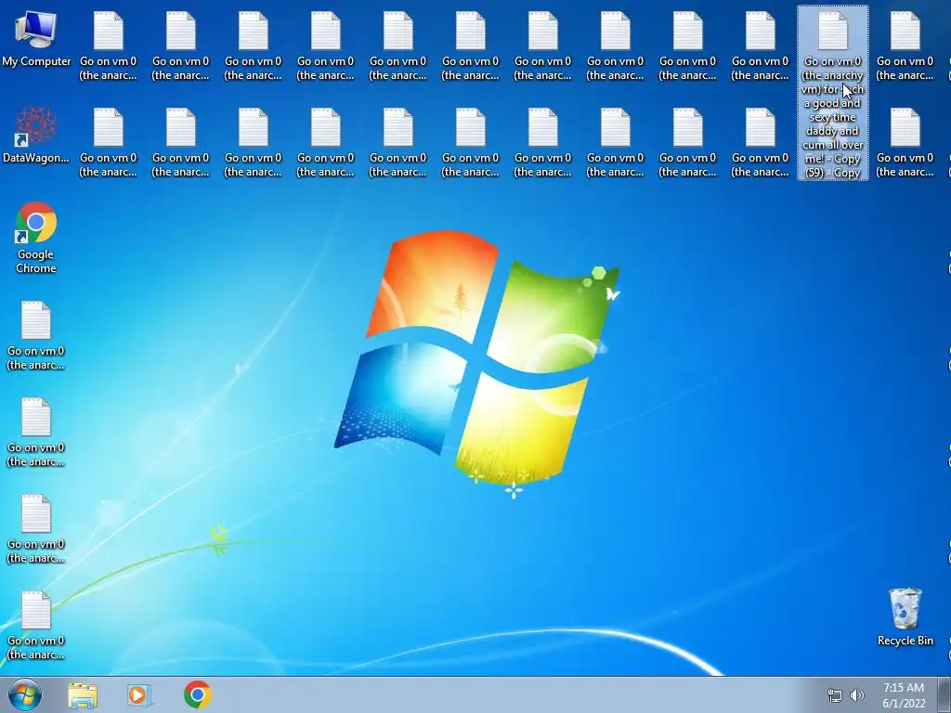951x713 pixels.
Task: Click the Show Desktop strip beside the clock
Action: [x=944, y=694]
